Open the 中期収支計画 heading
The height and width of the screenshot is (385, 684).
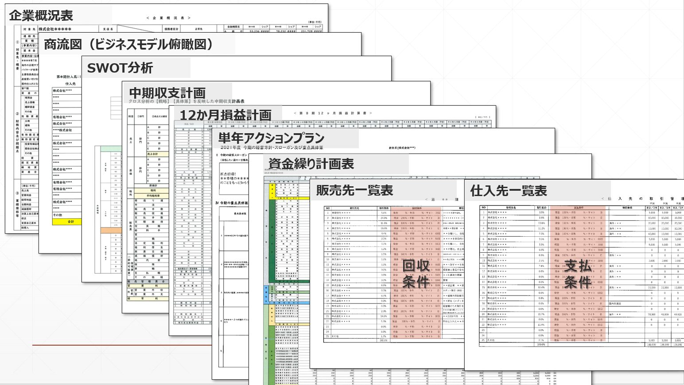click(167, 93)
